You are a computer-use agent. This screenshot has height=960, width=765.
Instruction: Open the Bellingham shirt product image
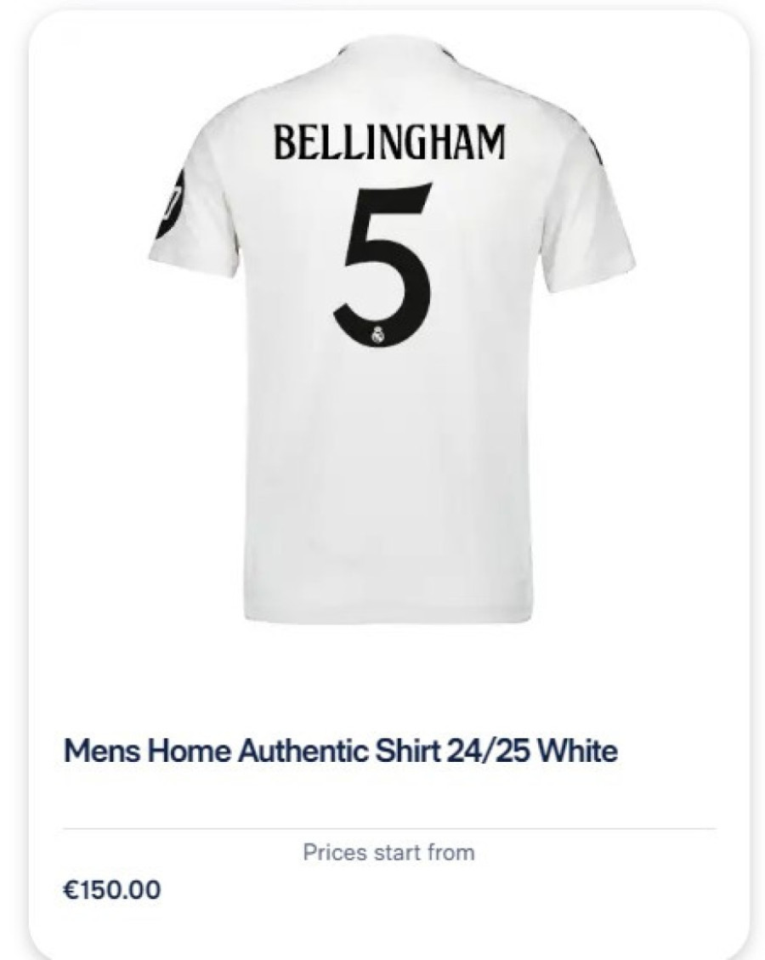(x=390, y=331)
